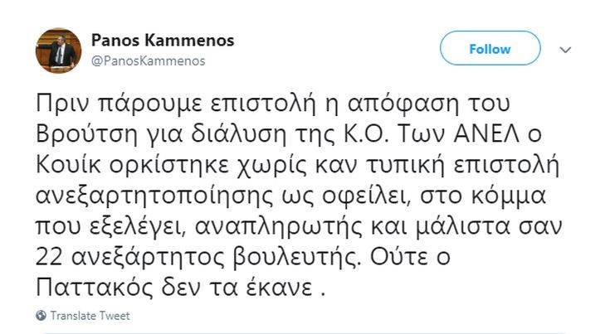Viewport: 610px width, 334px height.
Task: Click the globe icon beside Translate Tweet
Action: pos(41,316)
